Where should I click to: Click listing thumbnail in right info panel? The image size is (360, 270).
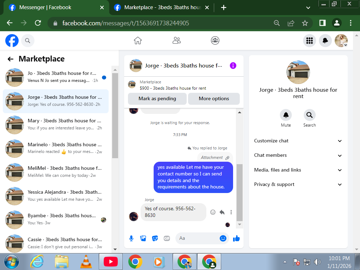tap(298, 72)
